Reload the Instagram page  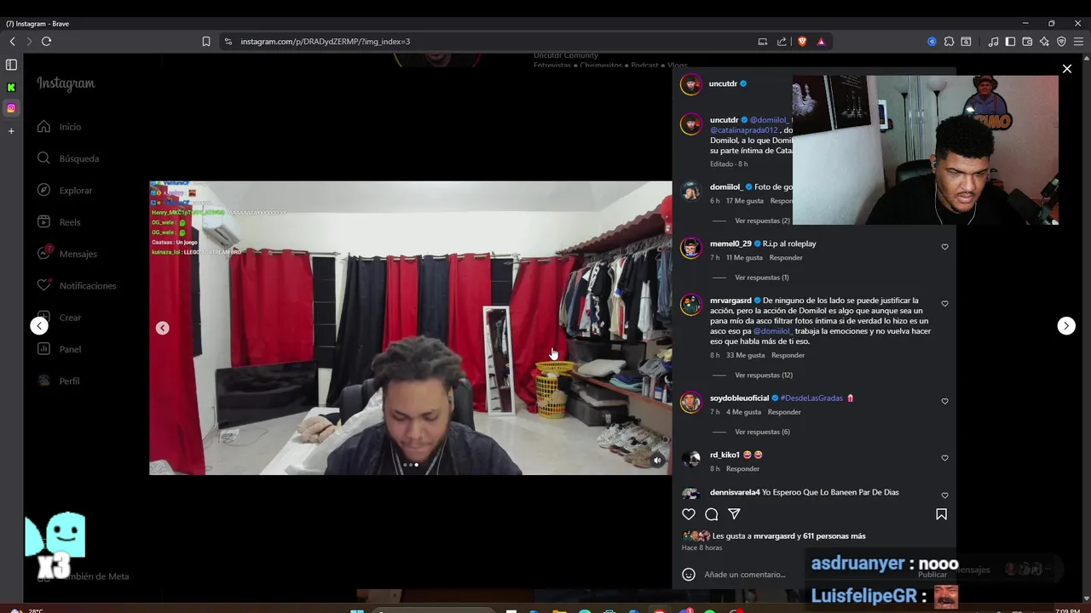point(46,41)
